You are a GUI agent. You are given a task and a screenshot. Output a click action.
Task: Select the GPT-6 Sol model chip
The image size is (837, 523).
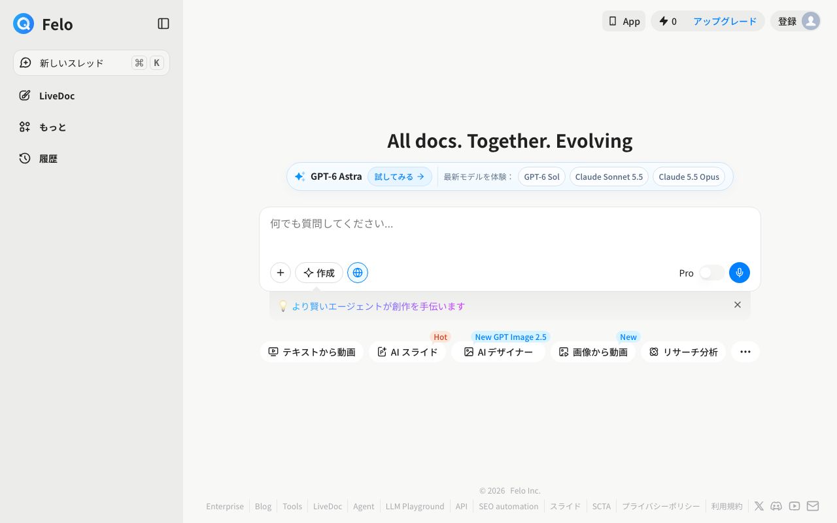click(541, 177)
